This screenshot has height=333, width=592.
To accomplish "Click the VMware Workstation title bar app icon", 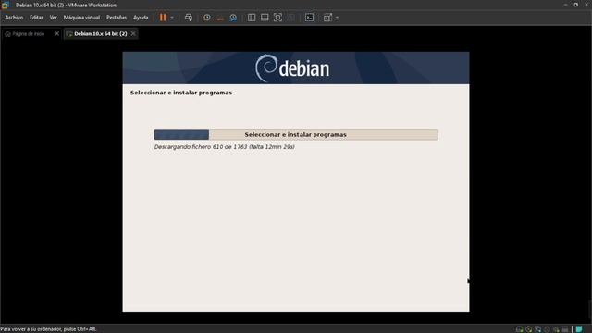I will click(x=6, y=5).
